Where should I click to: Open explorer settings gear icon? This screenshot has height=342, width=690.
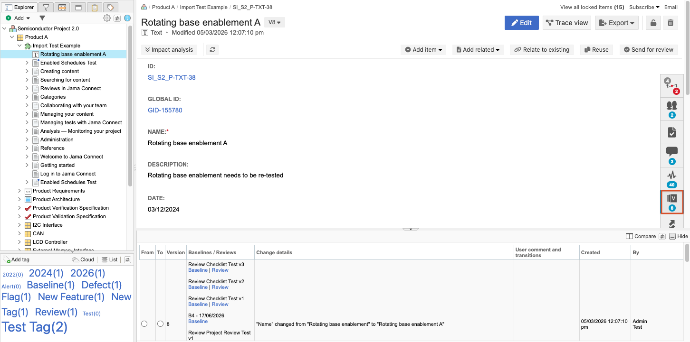pyautogui.click(x=107, y=18)
